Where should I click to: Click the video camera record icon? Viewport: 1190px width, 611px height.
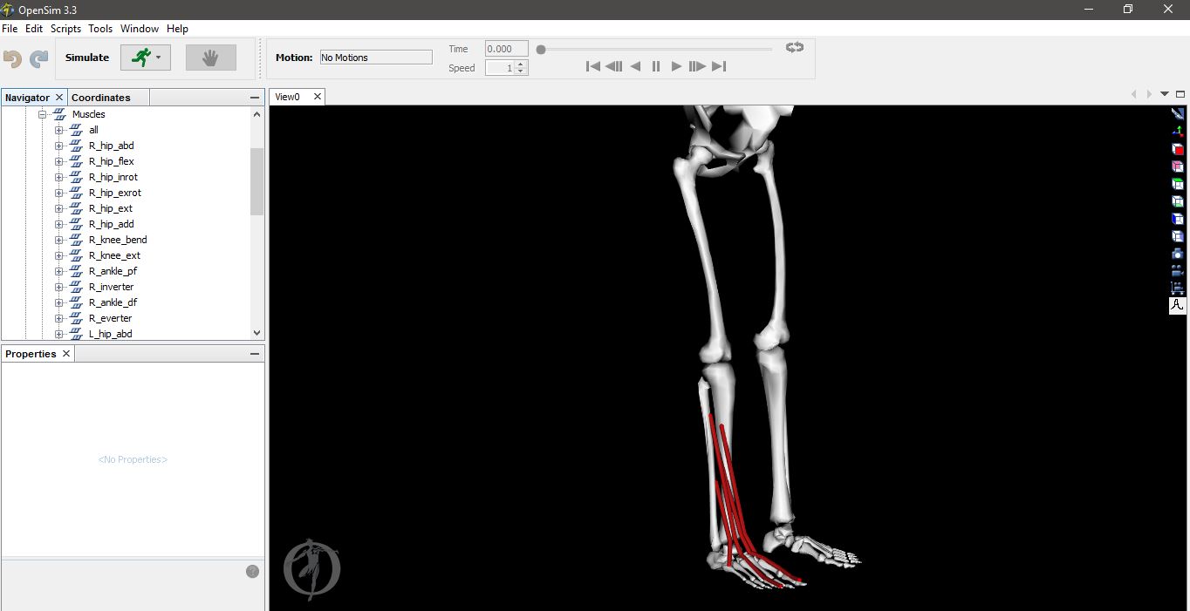point(1178,271)
